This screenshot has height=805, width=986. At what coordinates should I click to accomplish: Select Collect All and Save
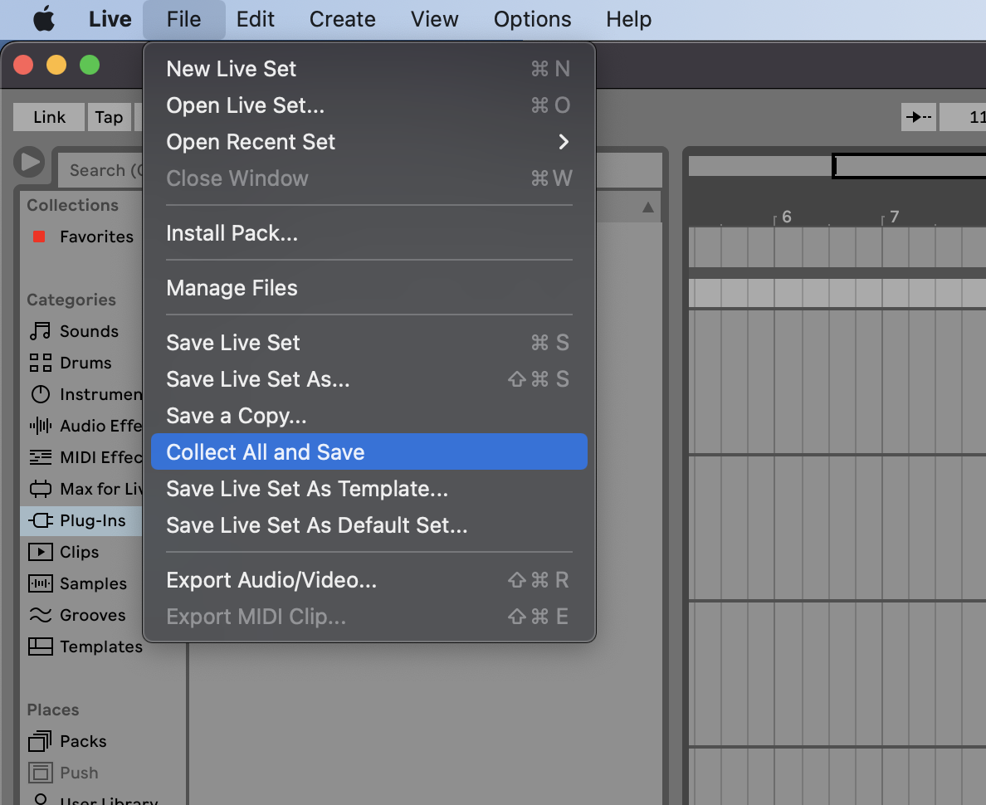pos(369,451)
